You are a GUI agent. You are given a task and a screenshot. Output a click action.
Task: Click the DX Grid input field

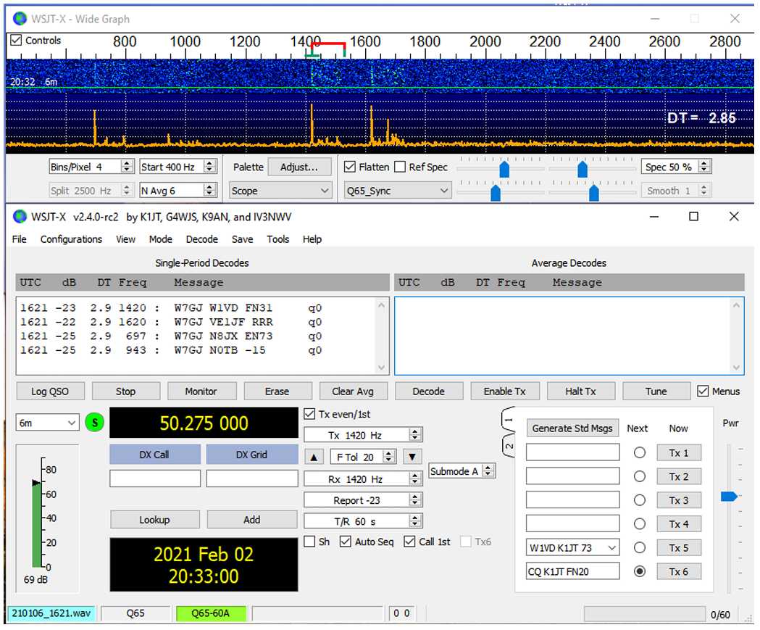pos(252,478)
